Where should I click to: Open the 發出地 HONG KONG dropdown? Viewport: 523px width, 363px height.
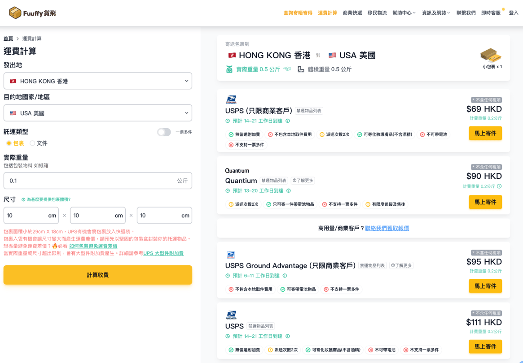click(x=98, y=81)
